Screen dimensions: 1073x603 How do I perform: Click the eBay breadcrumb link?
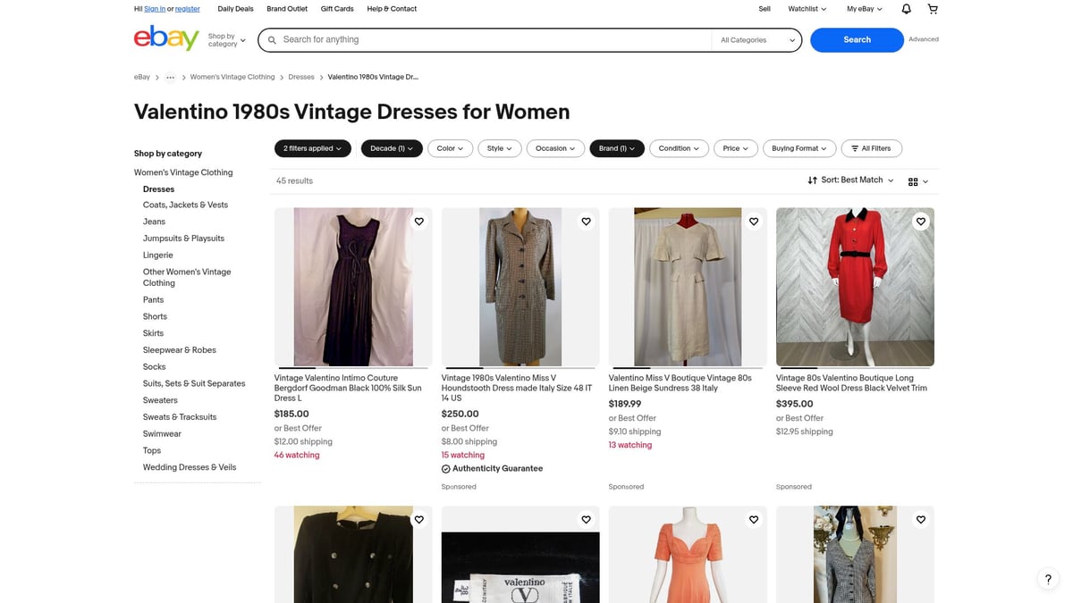[x=142, y=77]
